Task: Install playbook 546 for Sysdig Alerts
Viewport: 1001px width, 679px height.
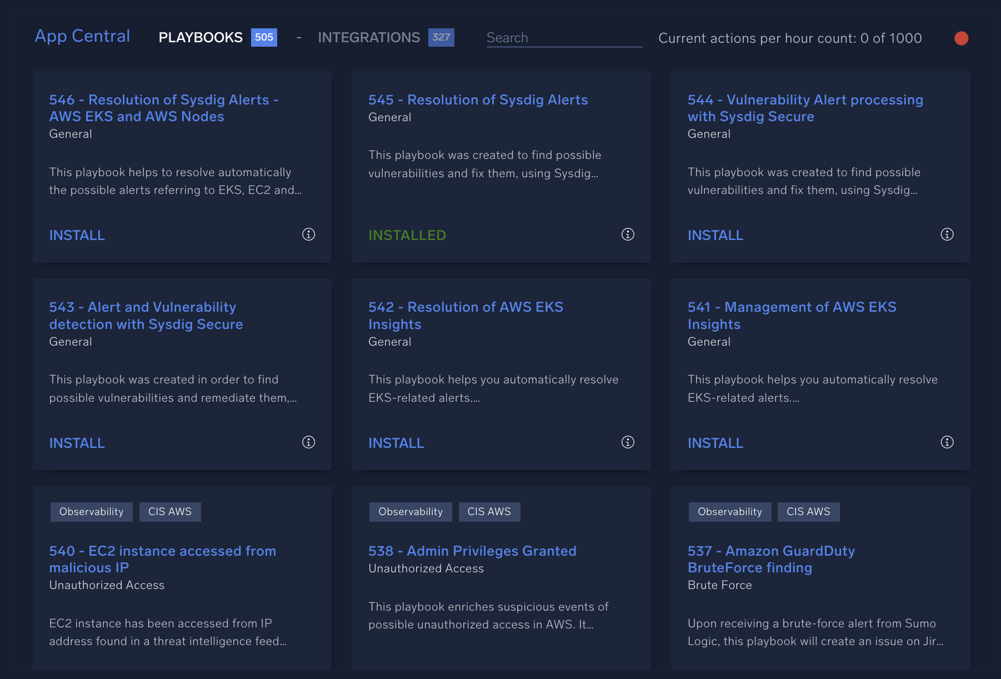Action: [77, 235]
